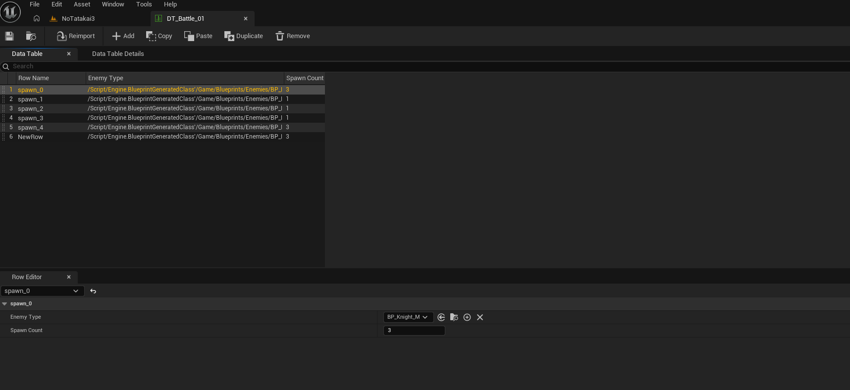Select the spawn_2 row

162,108
